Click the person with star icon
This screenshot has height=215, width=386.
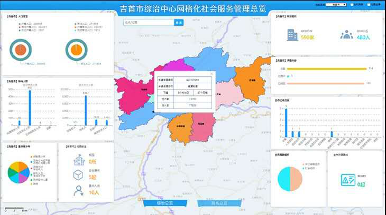pos(78,191)
